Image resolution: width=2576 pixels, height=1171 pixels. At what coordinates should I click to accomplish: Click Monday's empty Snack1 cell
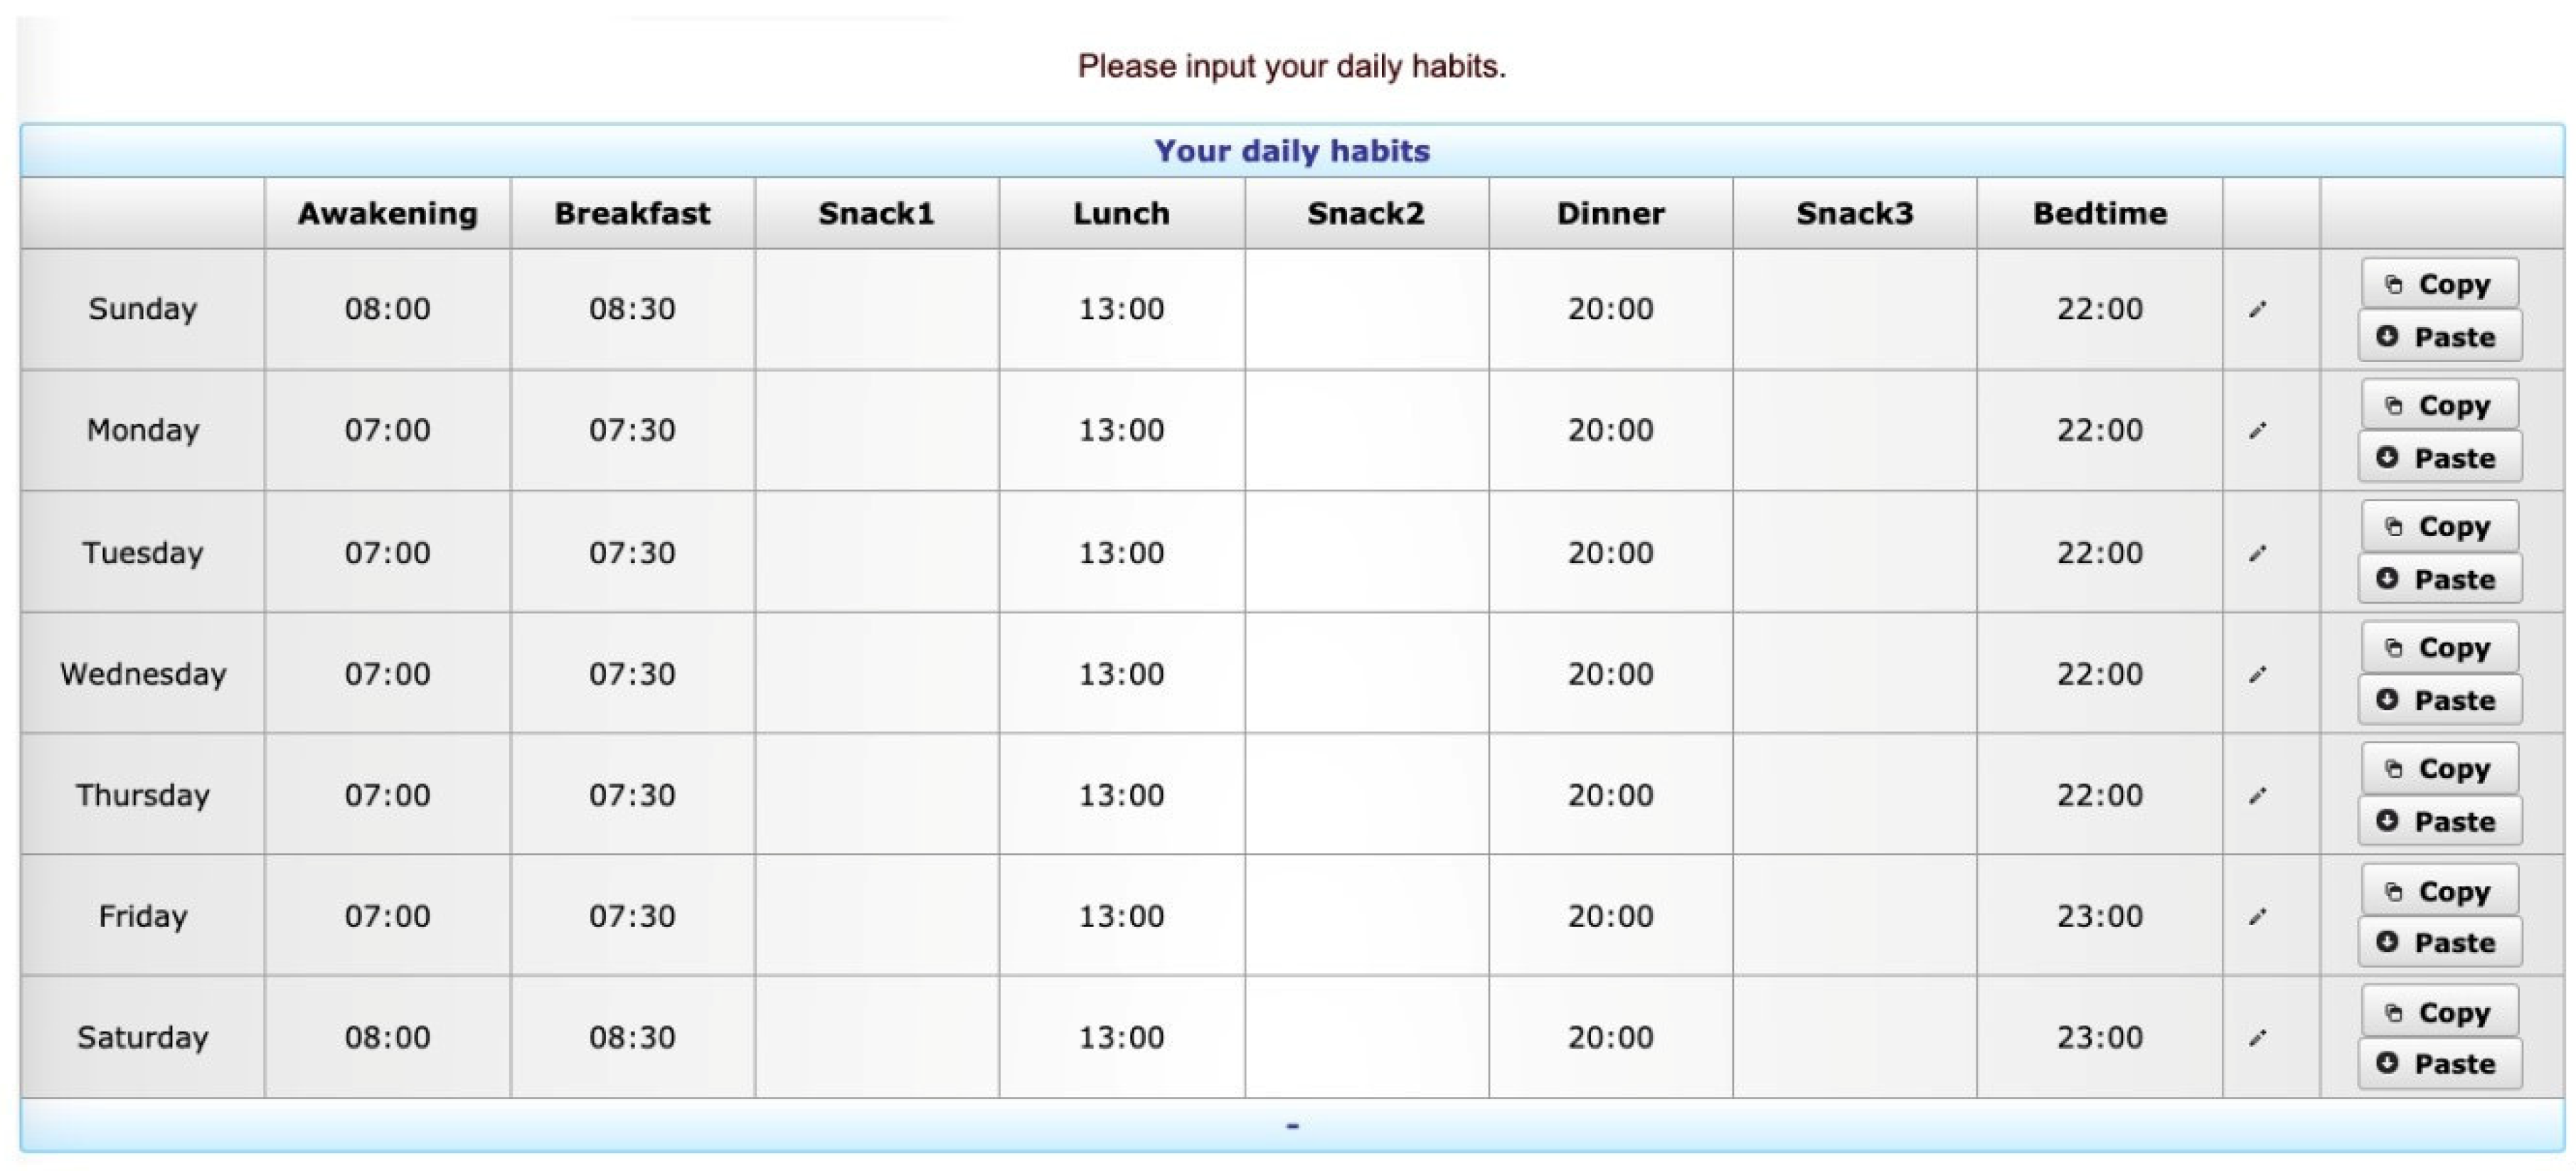pyautogui.click(x=877, y=430)
